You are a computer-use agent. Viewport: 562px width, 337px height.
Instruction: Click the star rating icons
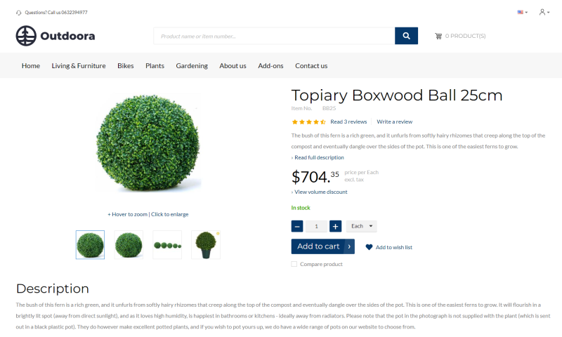click(x=308, y=121)
